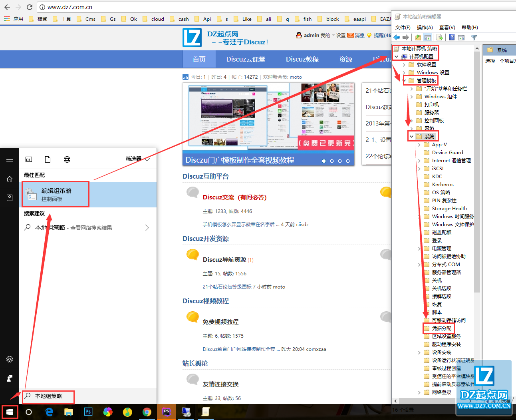Select the Kerberos folder in the tree
The width and height of the screenshot is (516, 420).
click(443, 184)
